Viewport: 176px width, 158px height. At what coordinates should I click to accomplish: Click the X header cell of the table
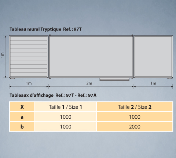[x=22, y=107]
